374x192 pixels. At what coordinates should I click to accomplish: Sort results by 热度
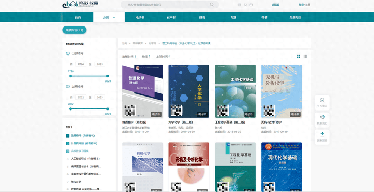coord(146,57)
